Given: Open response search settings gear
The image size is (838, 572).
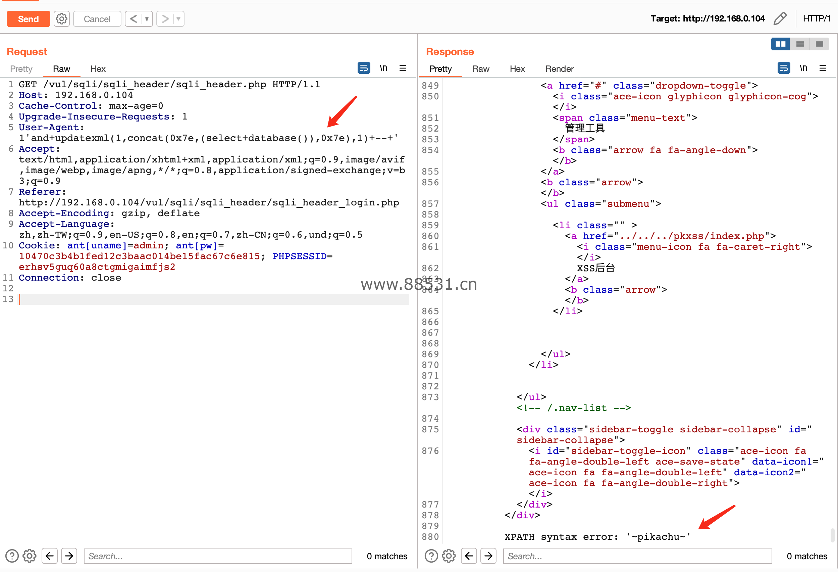Looking at the screenshot, I should pos(449,556).
